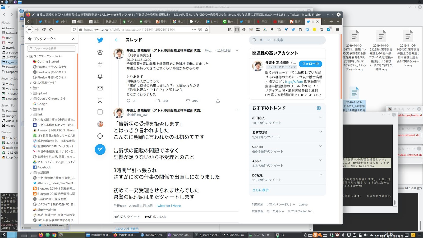Image resolution: width=423 pixels, height=238 pixels.
Task: Expand the 管理 bookmark folder
Action: [x=31, y=109]
